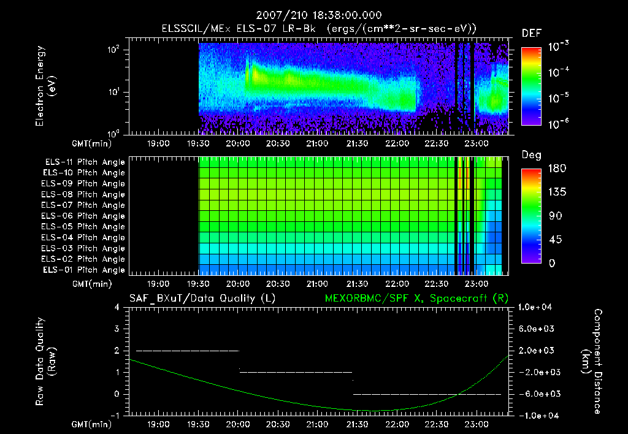Click the SAF_BXuT/Data Quality (L) title

click(202, 299)
